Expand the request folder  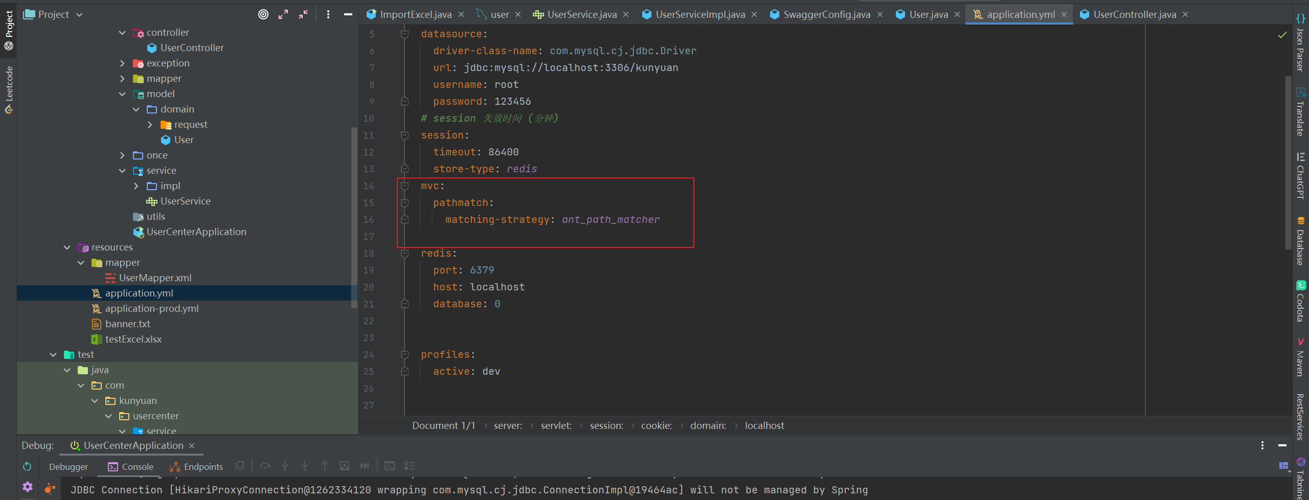click(150, 125)
